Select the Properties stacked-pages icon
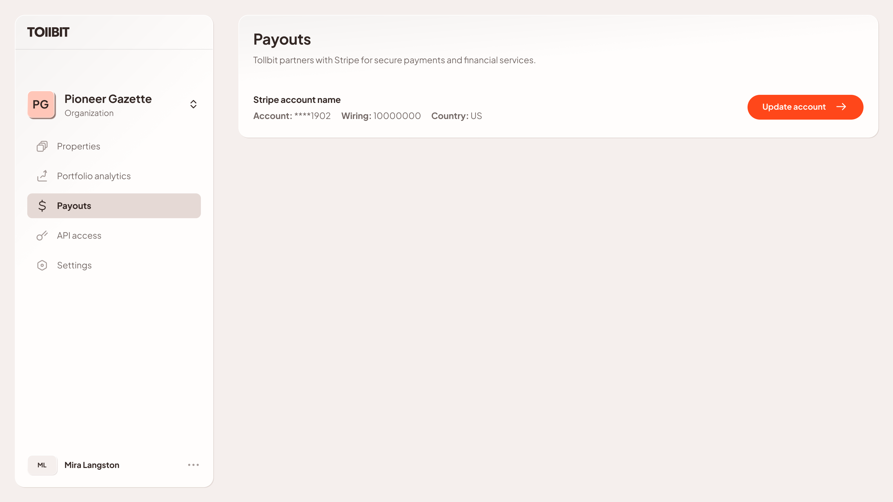The height and width of the screenshot is (502, 893). (42, 146)
